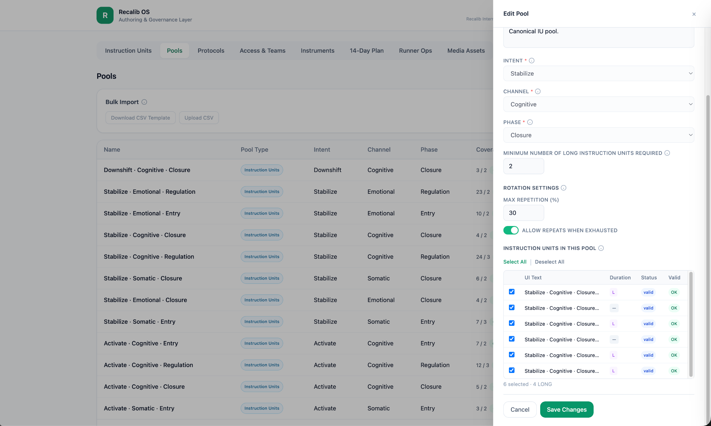Open the Stabilize · Emotional · Regulation pool row
The height and width of the screenshot is (426, 711).
click(294, 192)
